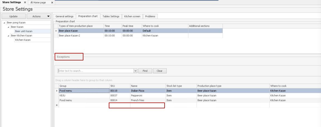Switch to the General settings tab

(x=64, y=16)
